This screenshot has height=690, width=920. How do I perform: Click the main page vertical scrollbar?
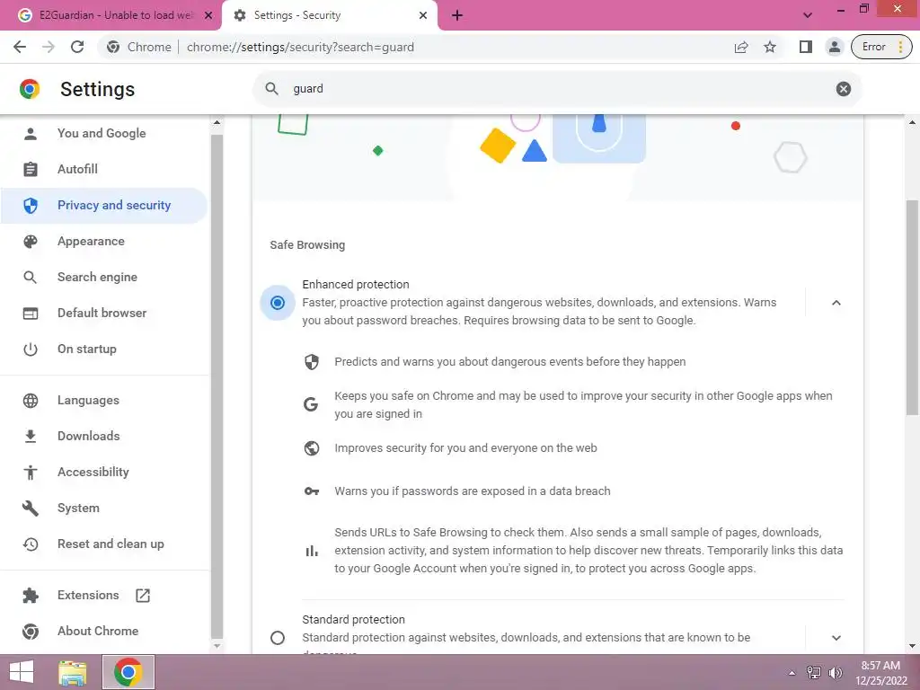point(912,308)
